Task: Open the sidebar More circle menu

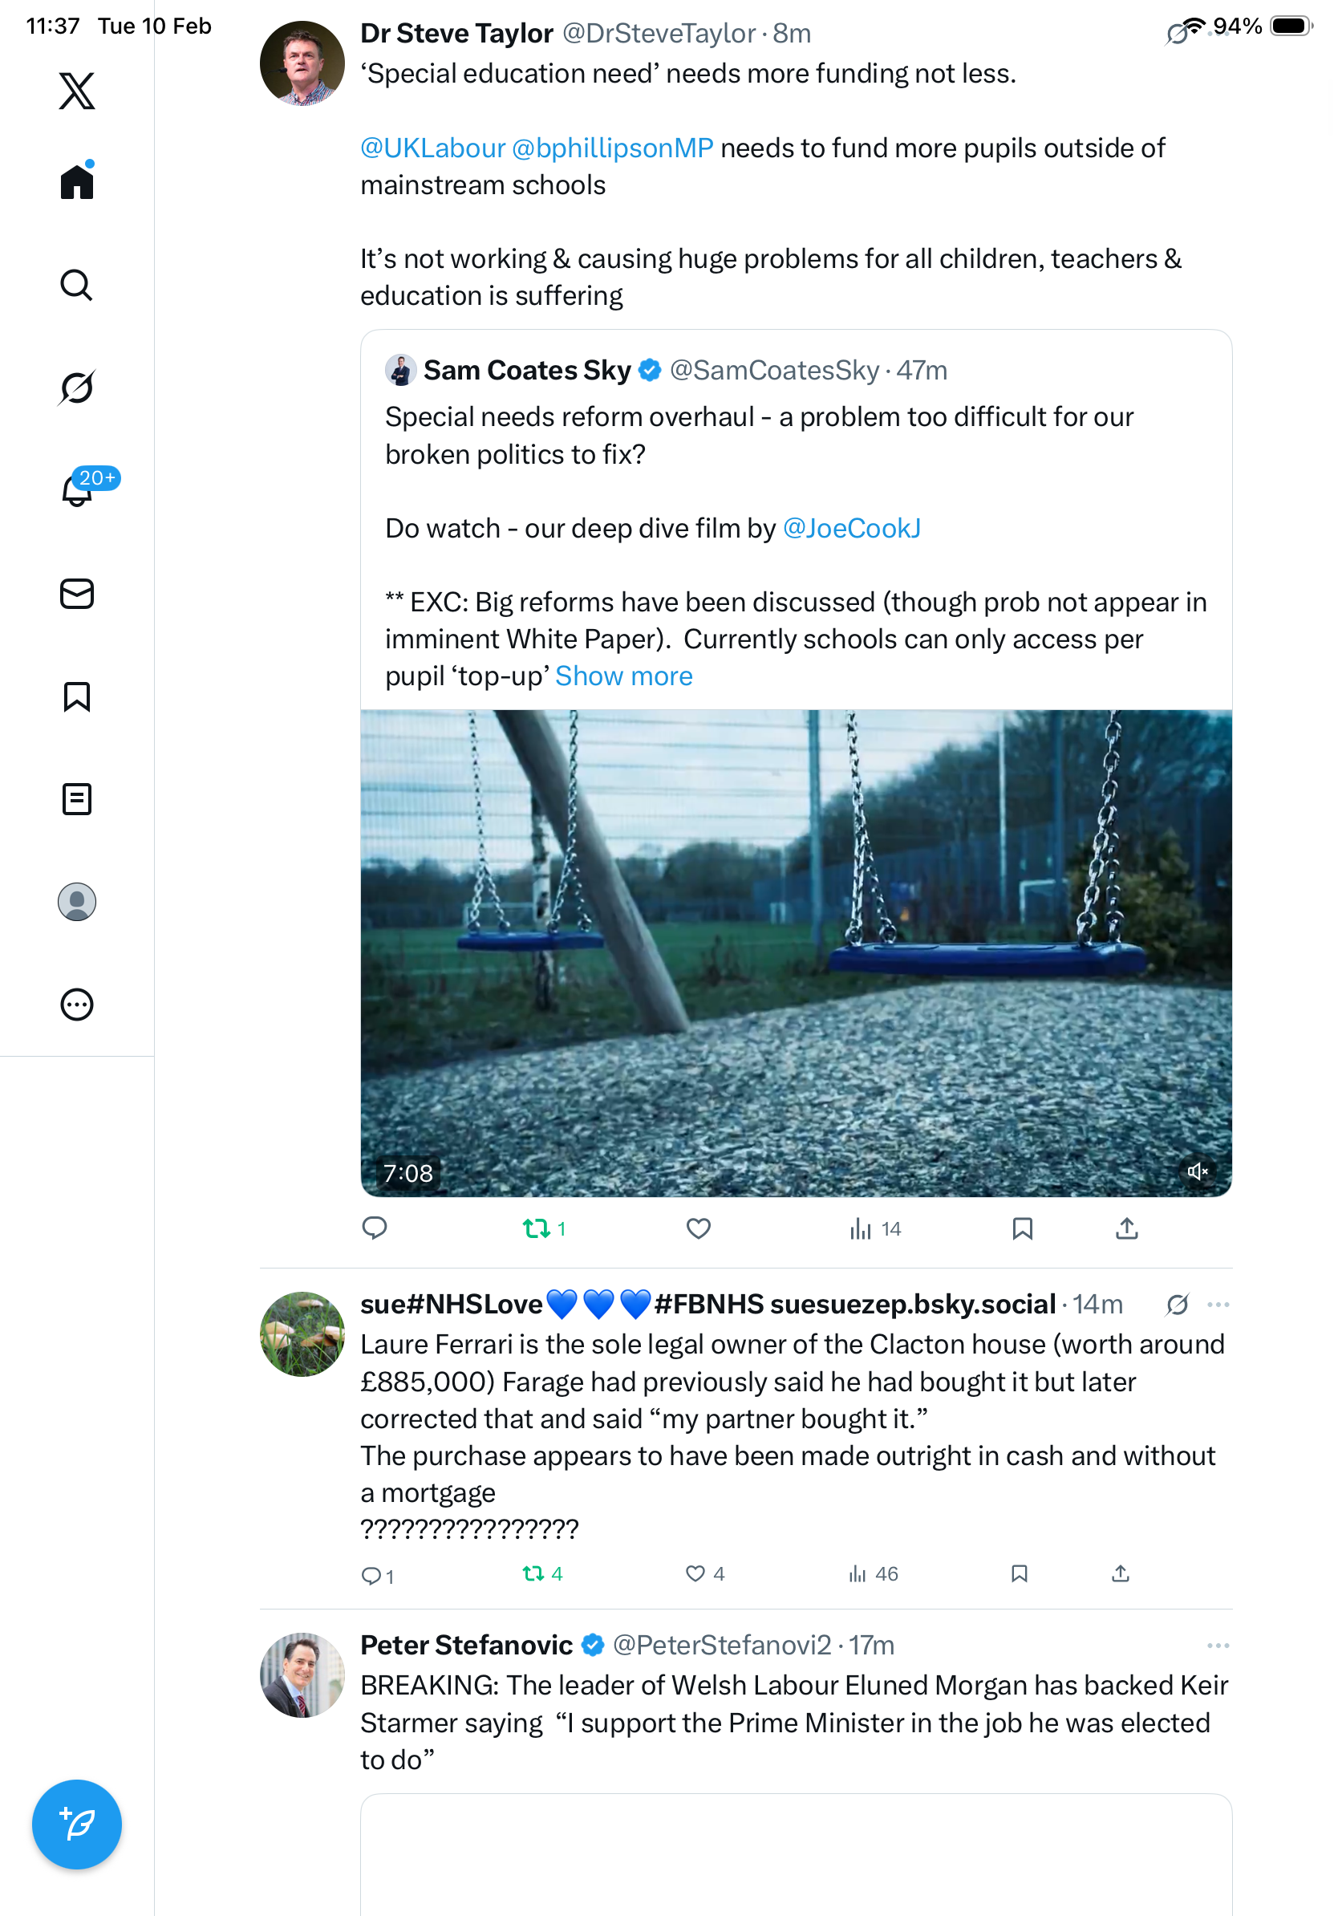Action: 77,1004
